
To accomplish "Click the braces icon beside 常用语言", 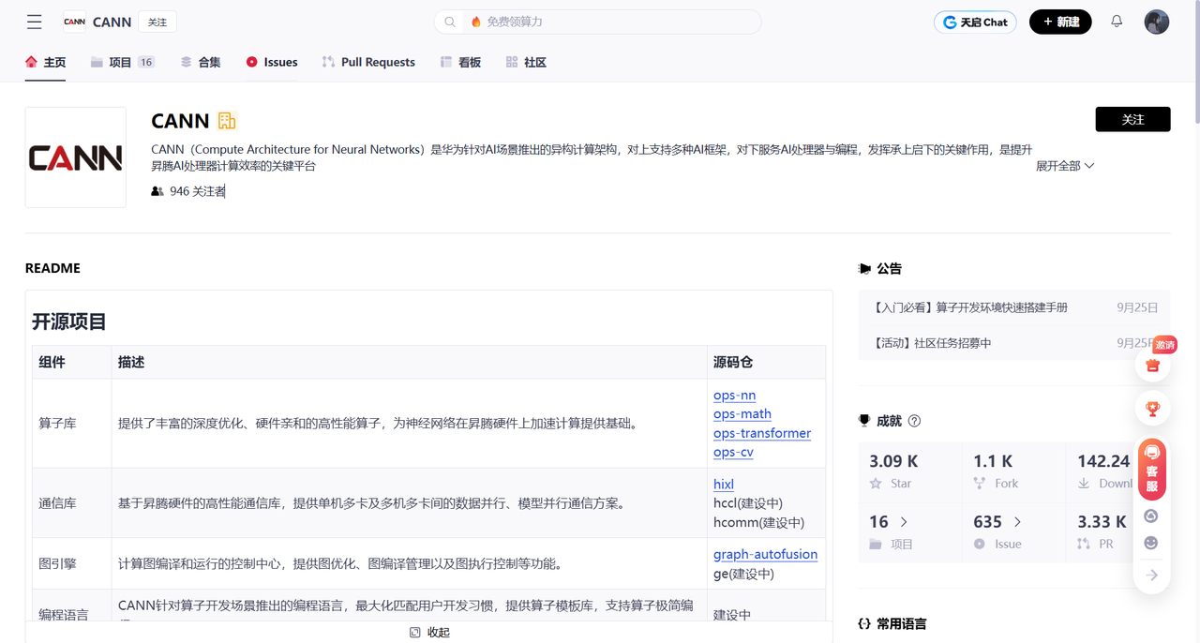I will (x=864, y=623).
